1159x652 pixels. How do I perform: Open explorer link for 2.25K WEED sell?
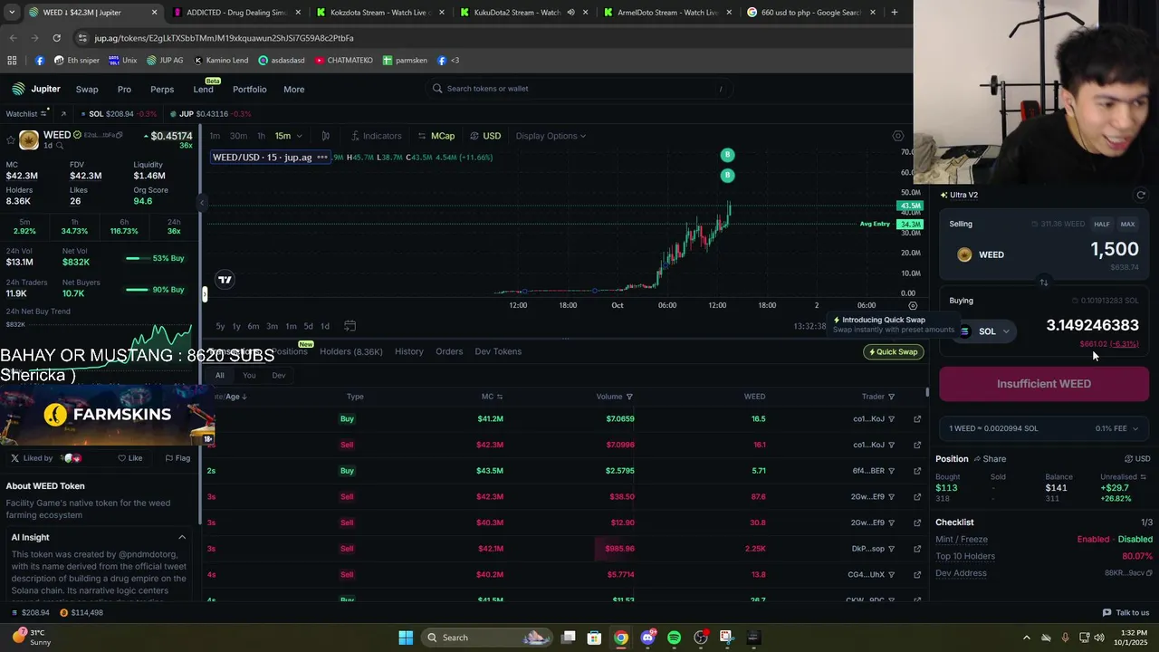click(x=917, y=549)
